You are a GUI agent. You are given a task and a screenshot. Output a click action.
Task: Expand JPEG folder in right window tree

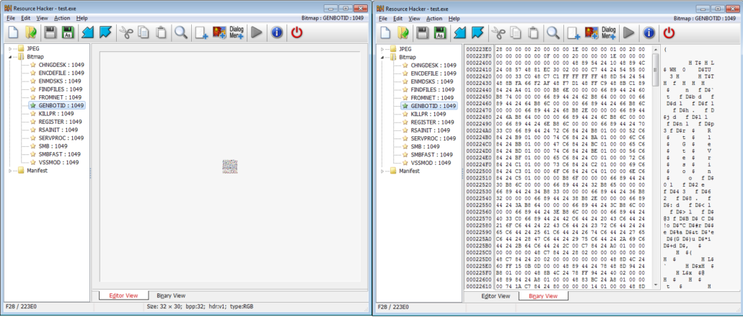tap(382, 49)
